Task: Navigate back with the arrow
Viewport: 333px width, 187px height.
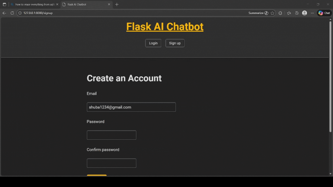Action: click(4, 13)
